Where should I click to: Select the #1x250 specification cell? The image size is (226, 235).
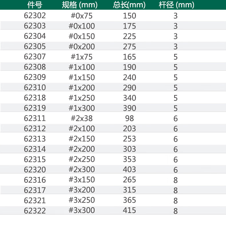(82, 98)
